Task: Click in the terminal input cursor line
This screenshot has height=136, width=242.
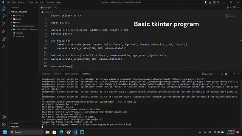Action: [x=42, y=127]
